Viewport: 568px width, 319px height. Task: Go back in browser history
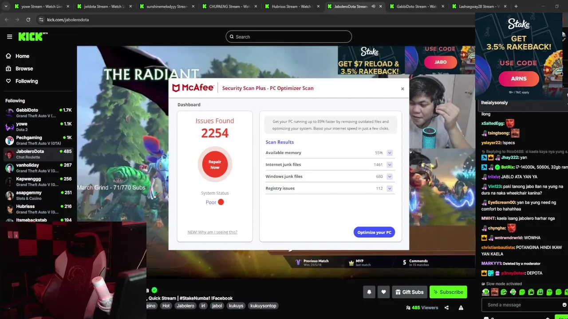[x=7, y=19]
